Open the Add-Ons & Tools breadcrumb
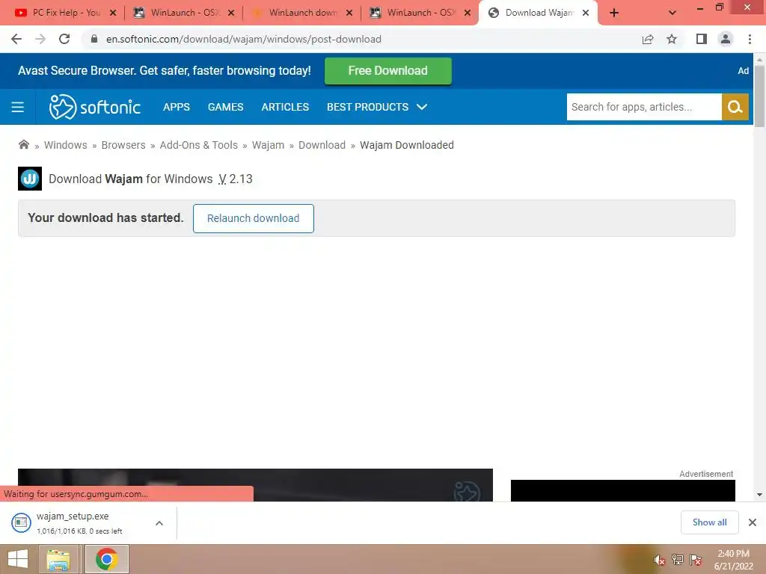This screenshot has width=766, height=574. click(x=198, y=145)
